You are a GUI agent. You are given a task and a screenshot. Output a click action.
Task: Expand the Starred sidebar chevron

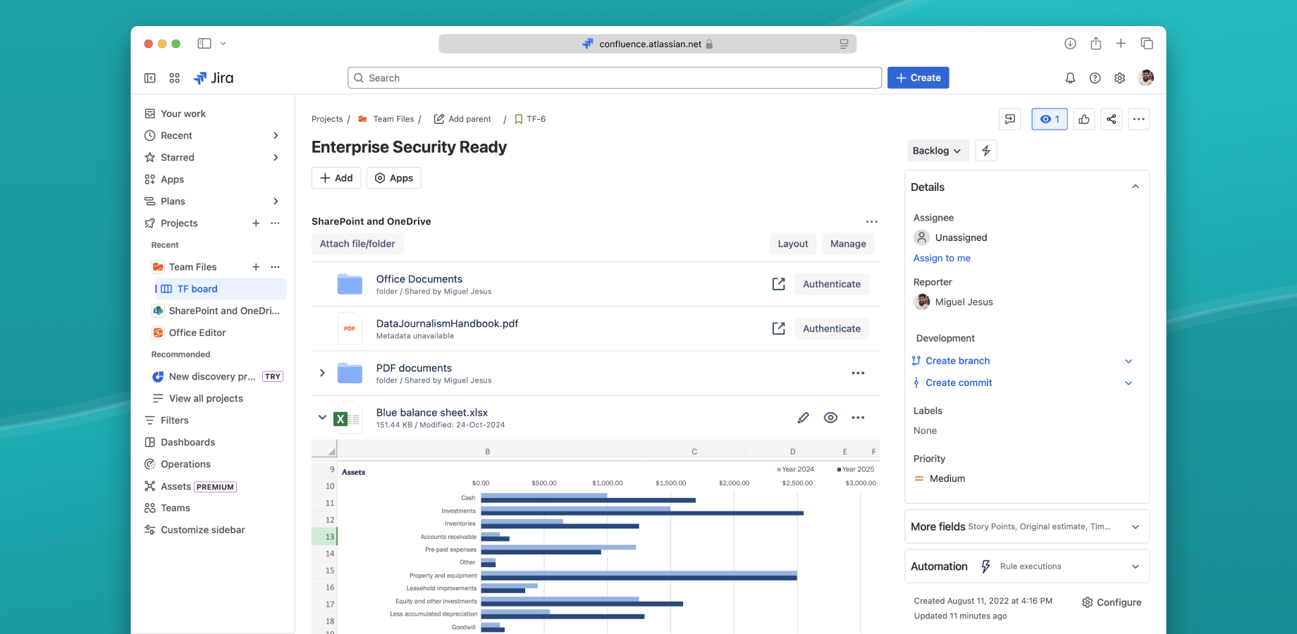click(x=276, y=158)
